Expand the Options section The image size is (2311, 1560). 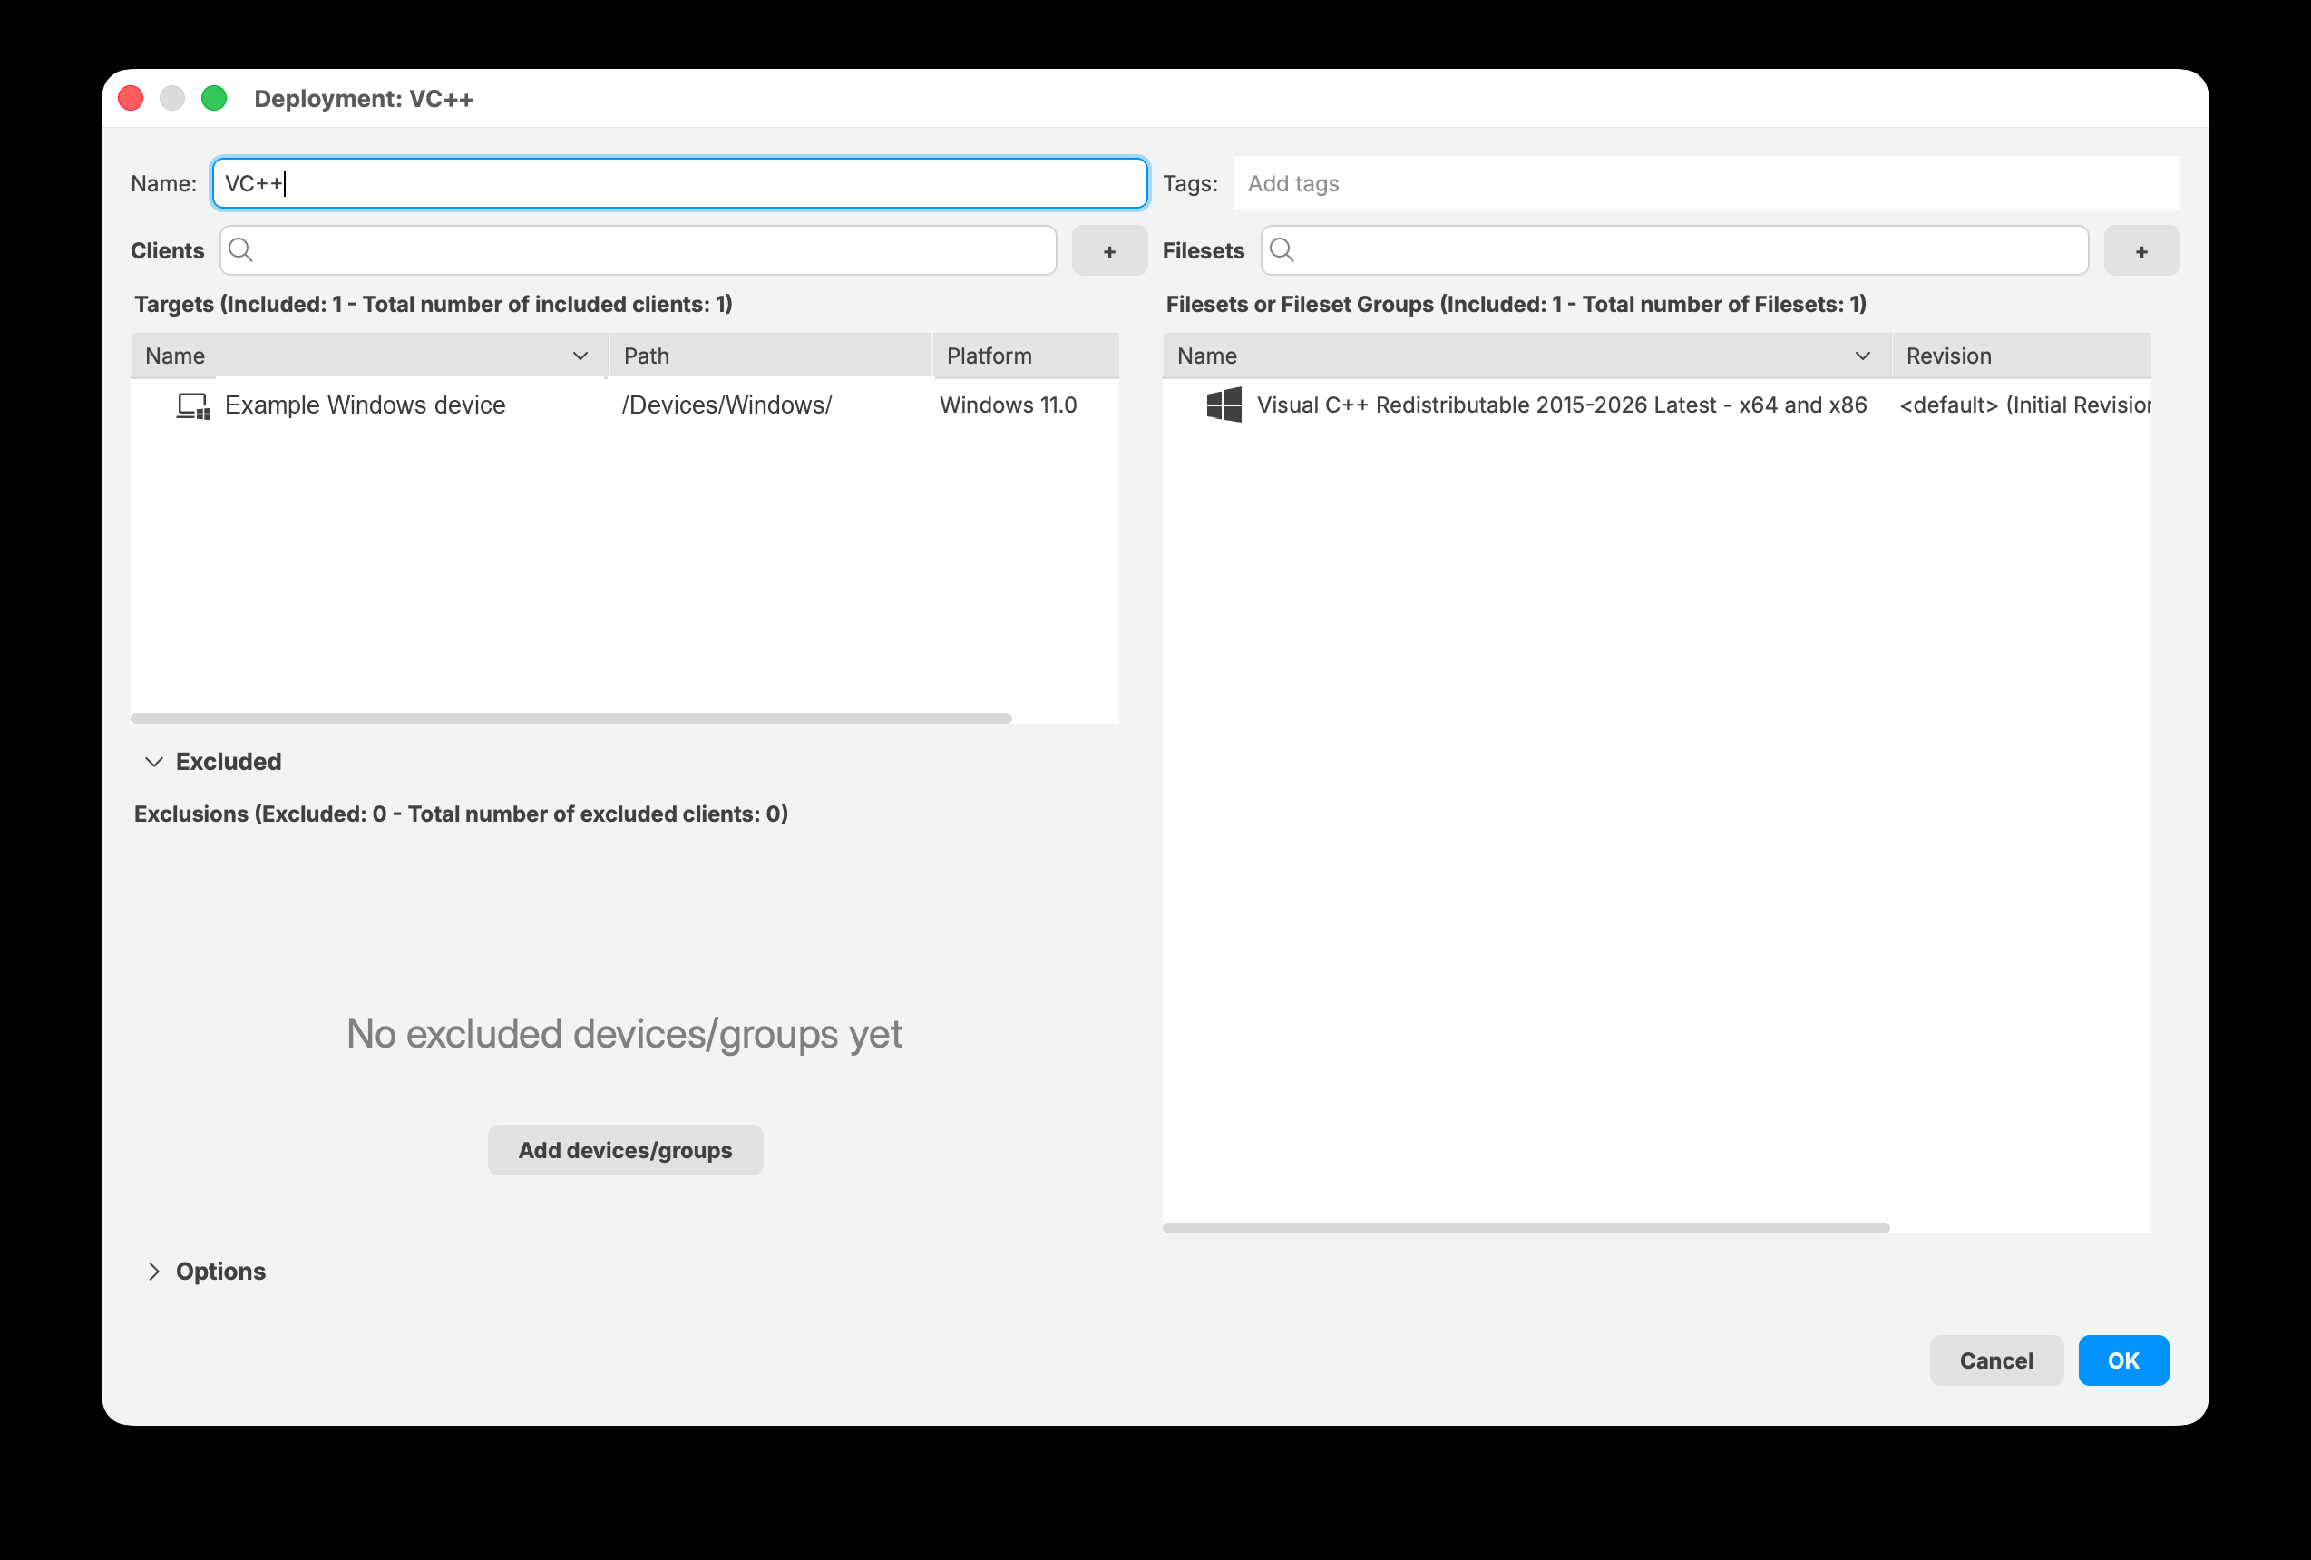point(154,1272)
